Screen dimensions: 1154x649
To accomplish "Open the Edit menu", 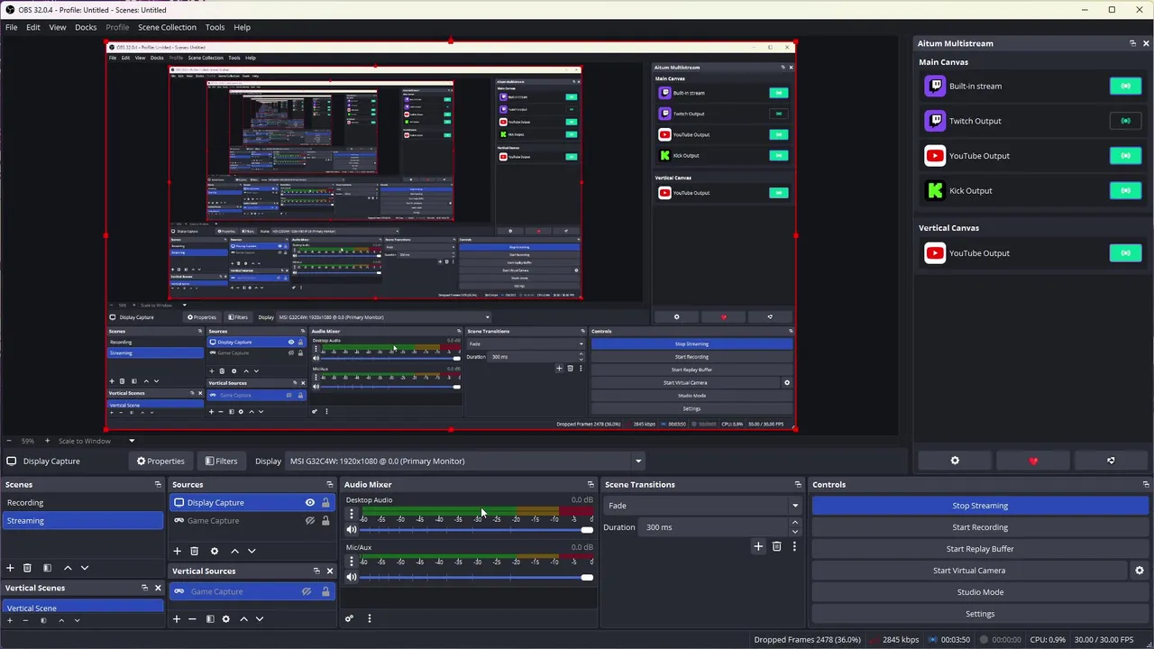I will click(32, 27).
